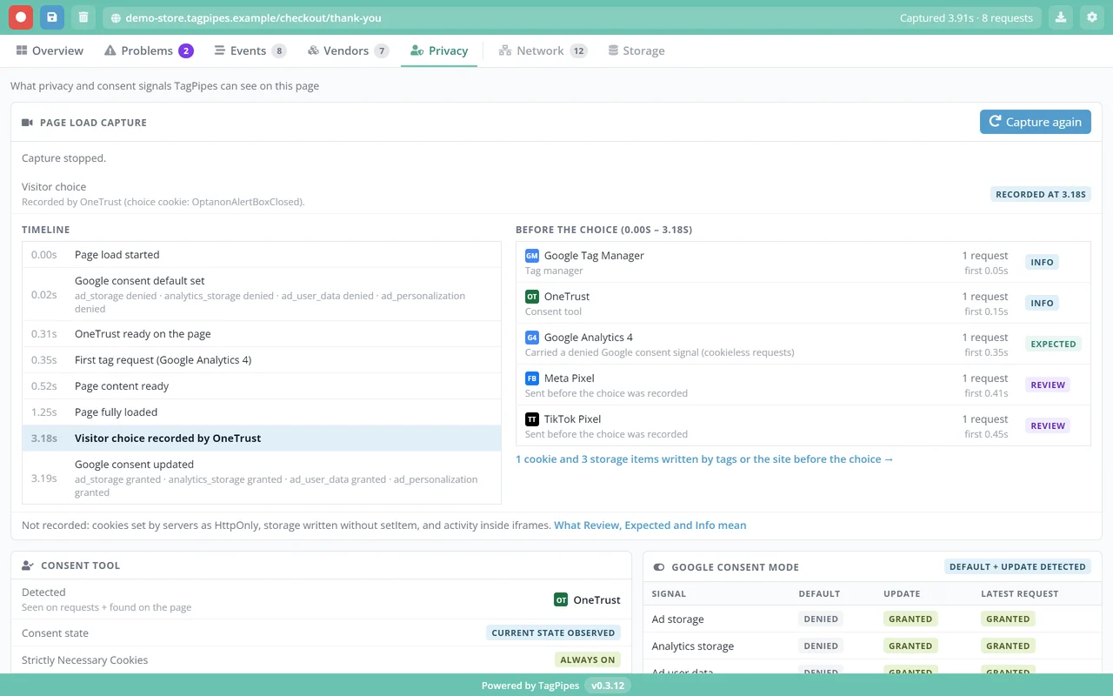Open settings gear in top bar

pyautogui.click(x=1092, y=17)
